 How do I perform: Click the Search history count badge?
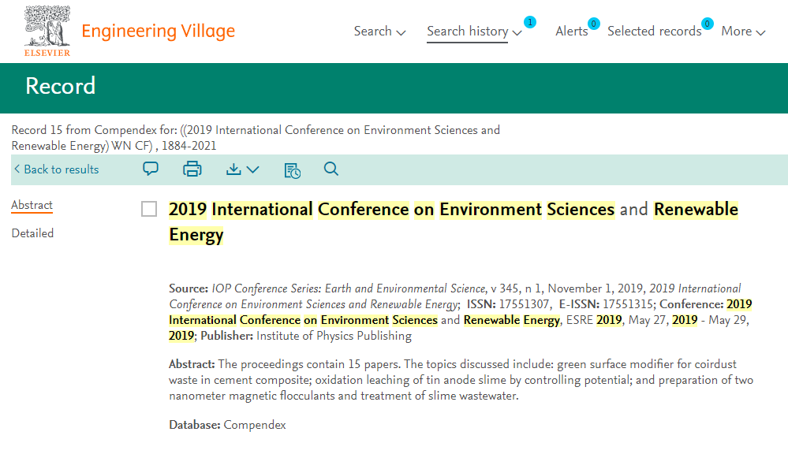click(x=530, y=22)
